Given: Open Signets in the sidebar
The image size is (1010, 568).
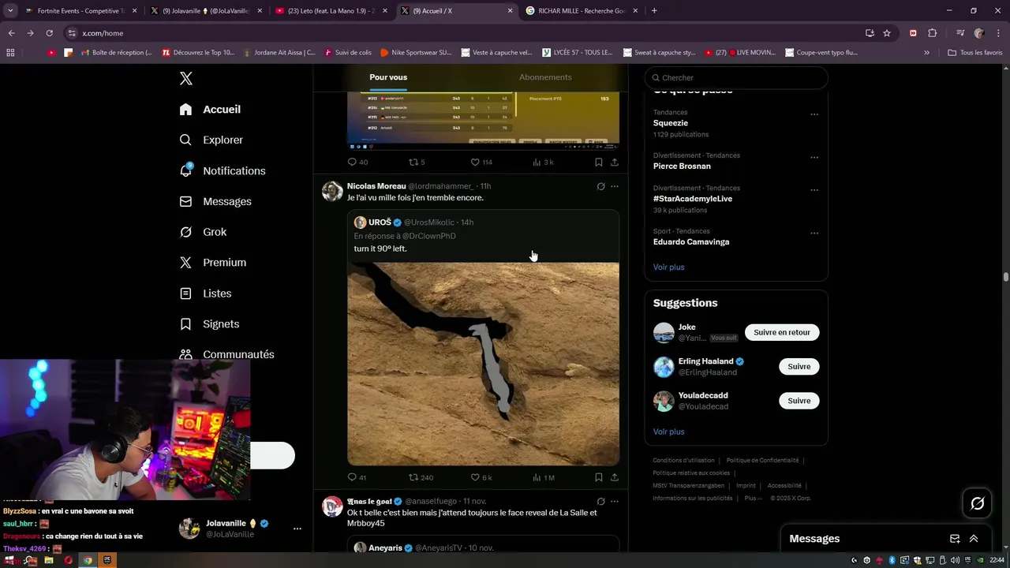Looking at the screenshot, I should [209, 324].
